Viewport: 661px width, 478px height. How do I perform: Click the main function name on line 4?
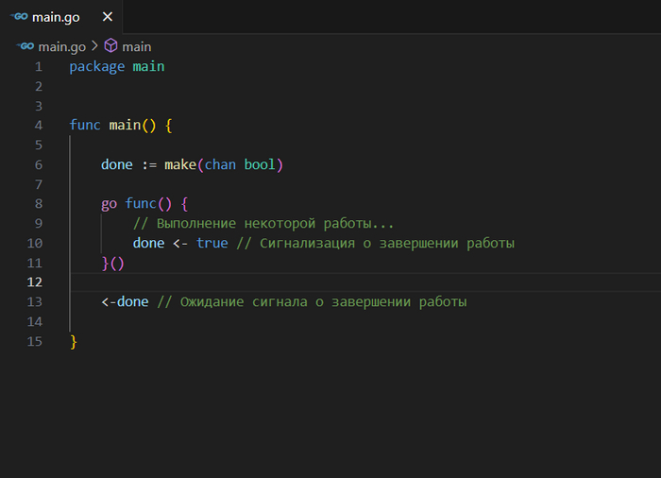click(124, 126)
